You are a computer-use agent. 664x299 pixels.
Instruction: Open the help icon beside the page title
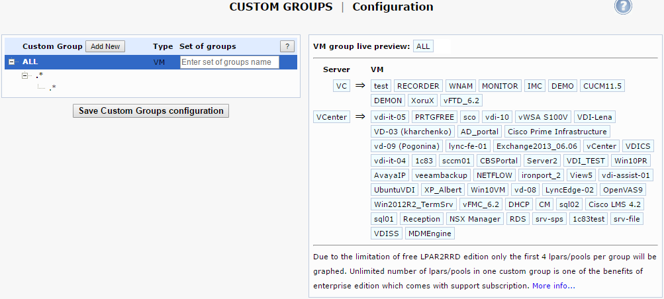[623, 7]
